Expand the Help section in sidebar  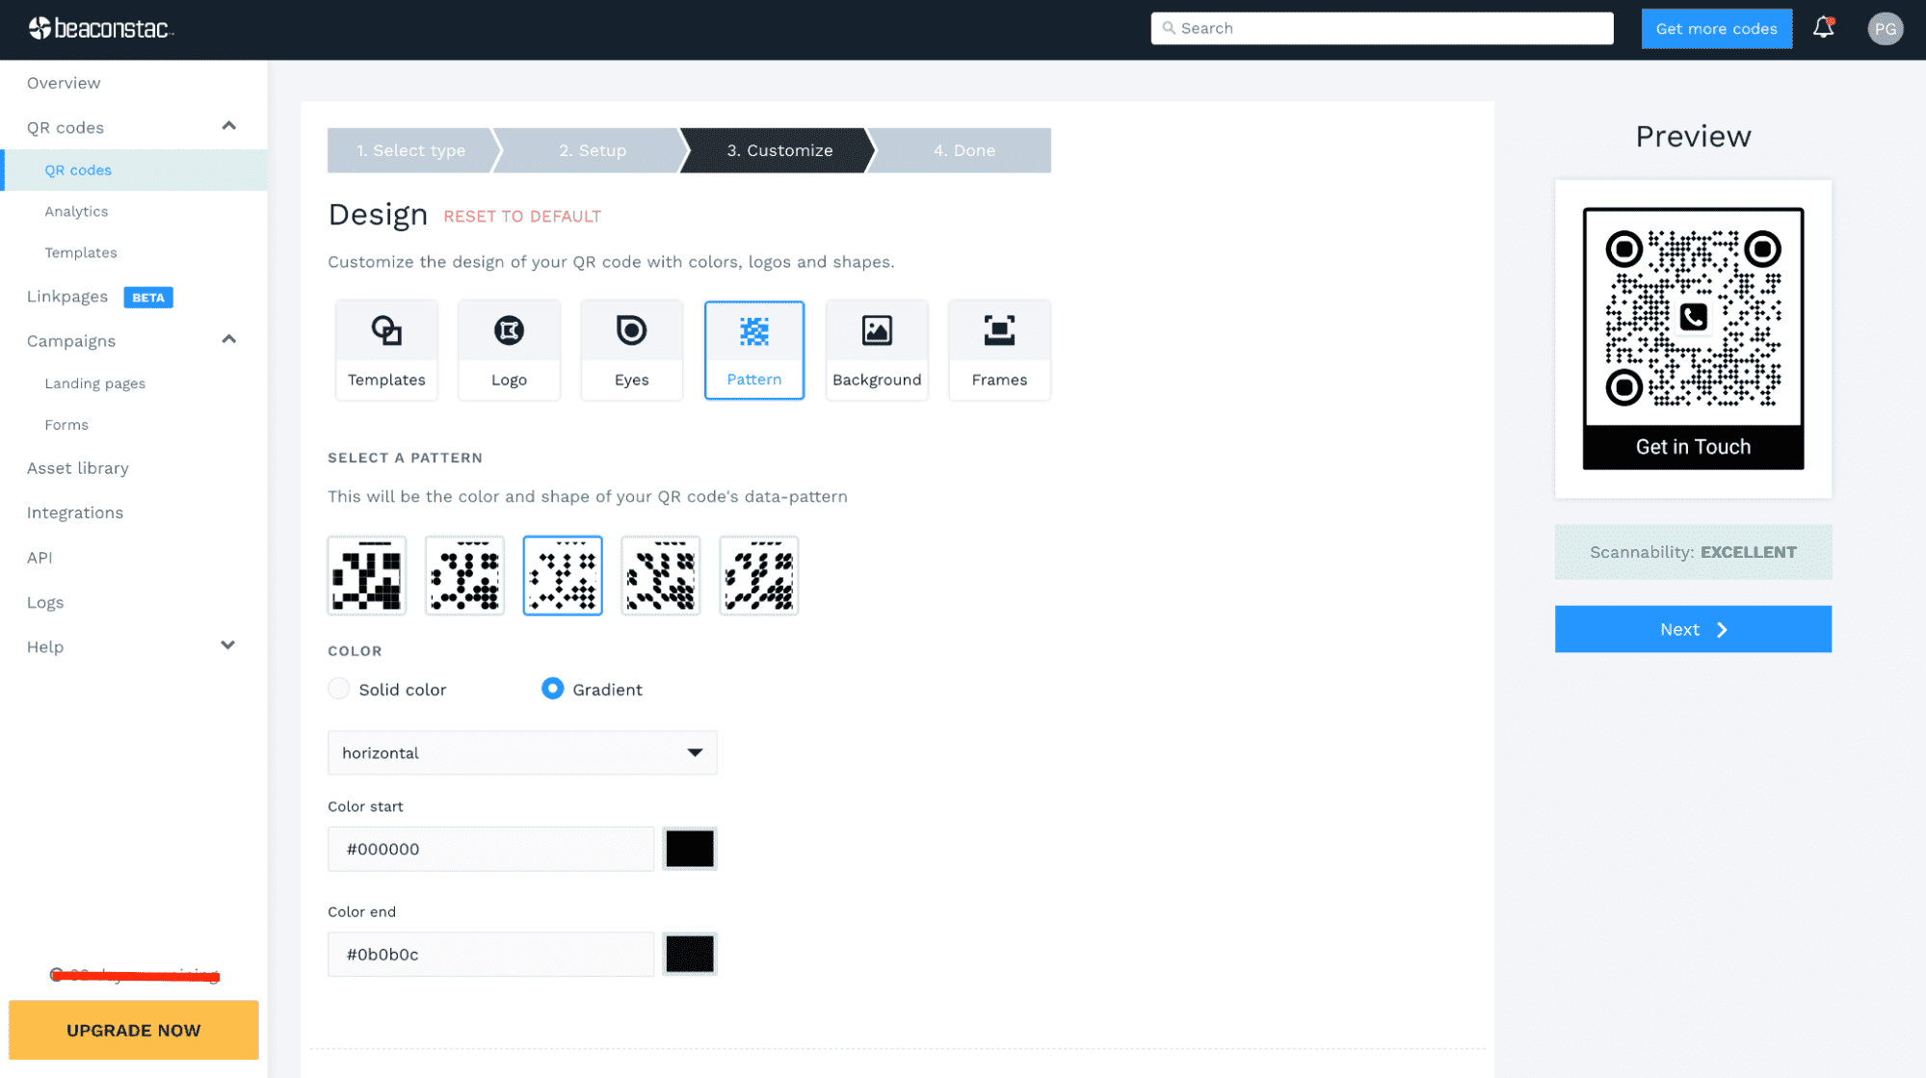tap(227, 645)
